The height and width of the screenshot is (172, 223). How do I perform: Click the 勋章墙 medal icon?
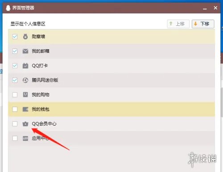(25, 37)
